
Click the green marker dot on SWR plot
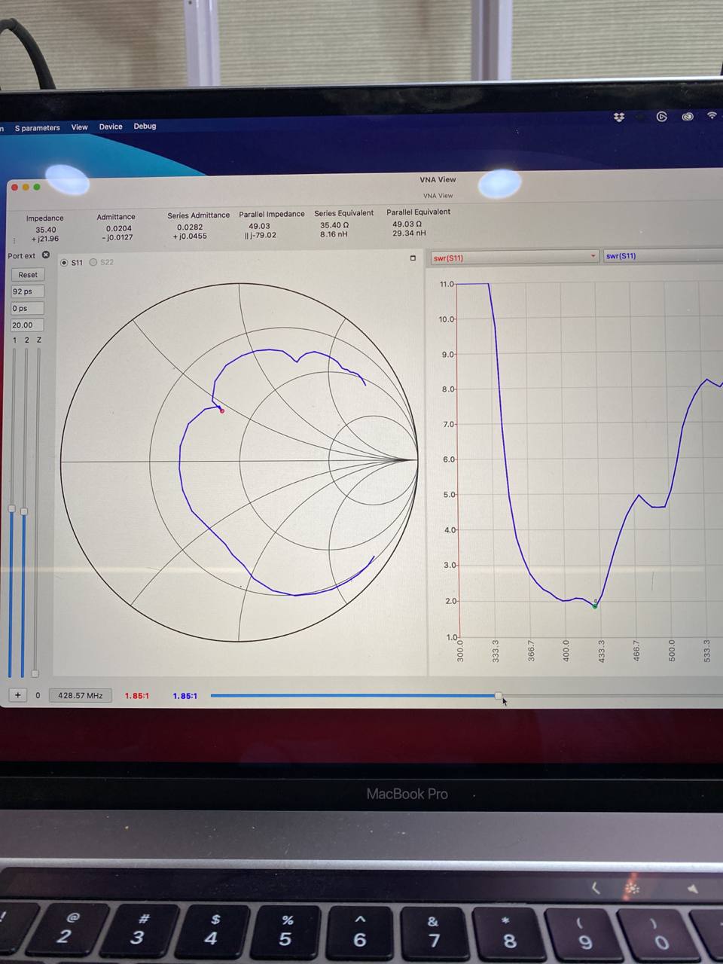pos(595,605)
